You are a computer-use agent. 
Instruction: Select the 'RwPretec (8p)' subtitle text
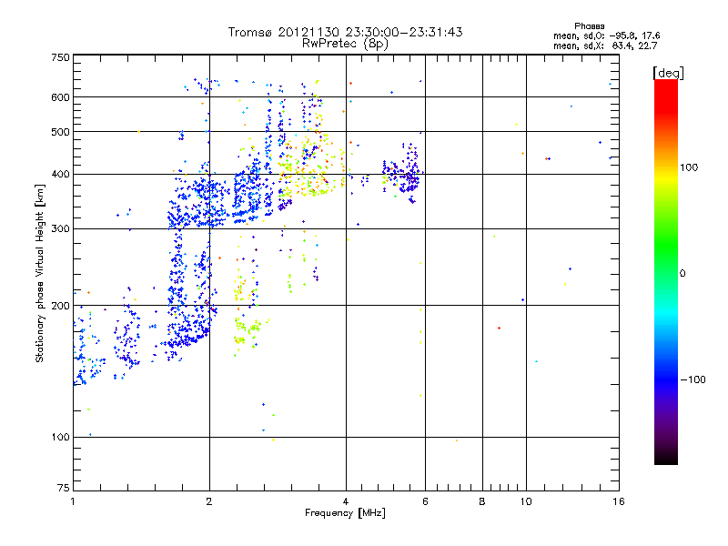pos(345,44)
